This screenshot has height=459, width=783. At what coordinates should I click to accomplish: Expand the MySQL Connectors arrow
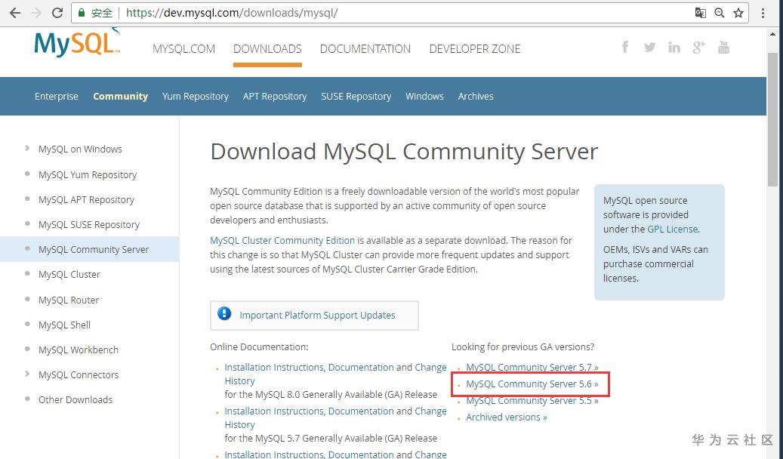28,374
